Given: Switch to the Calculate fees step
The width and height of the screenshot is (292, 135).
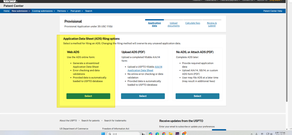Looking at the screenshot, I should click(x=193, y=23).
